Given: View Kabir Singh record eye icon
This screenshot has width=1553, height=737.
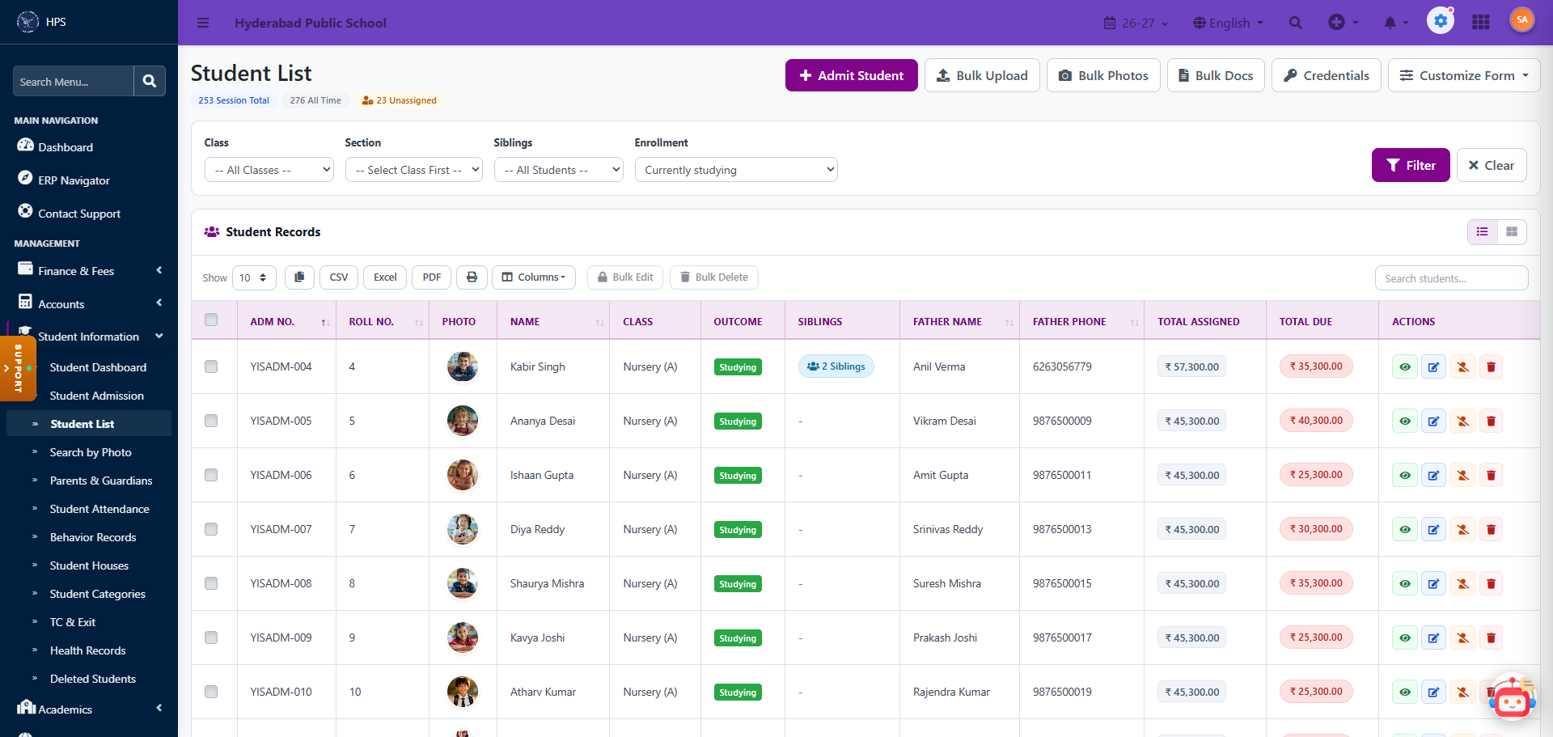Looking at the screenshot, I should pyautogui.click(x=1405, y=367).
